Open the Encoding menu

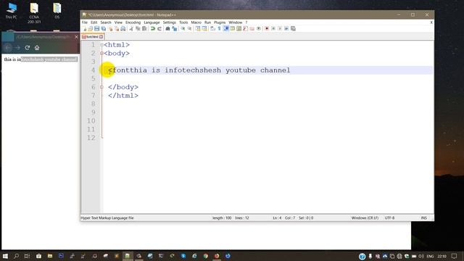133,22
